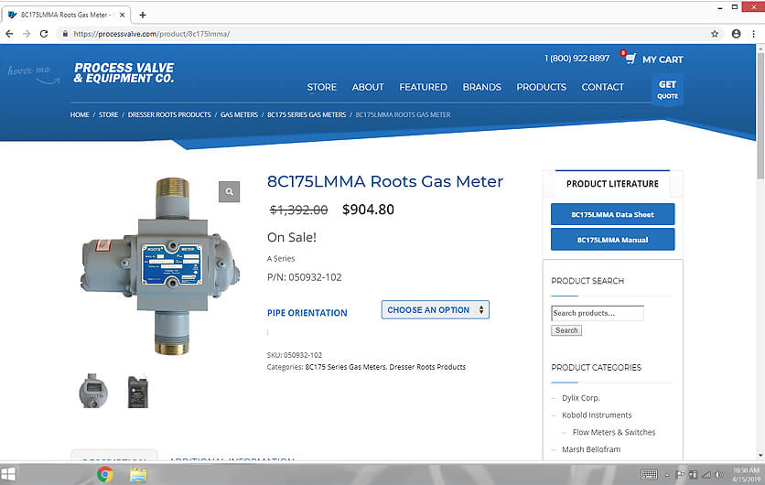Click the 1 (800) 922 8897 phone number

tap(576, 58)
